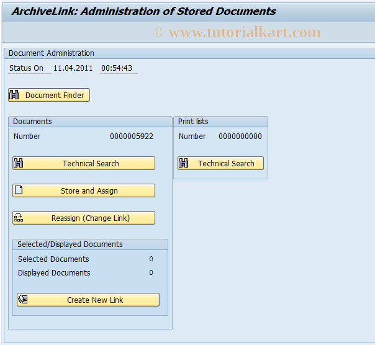The width and height of the screenshot is (375, 345).
Task: Click the Store and Assign button
Action: pyautogui.click(x=84, y=190)
